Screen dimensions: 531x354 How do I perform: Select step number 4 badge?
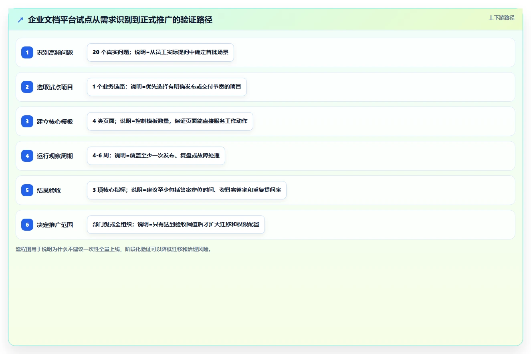(x=27, y=156)
